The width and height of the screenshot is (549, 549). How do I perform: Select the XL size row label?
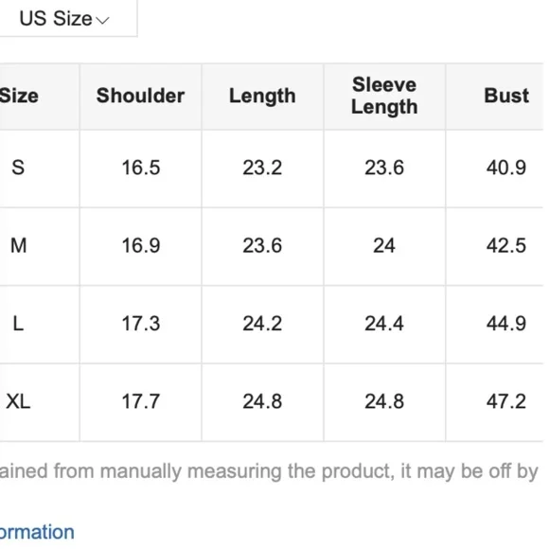click(18, 401)
